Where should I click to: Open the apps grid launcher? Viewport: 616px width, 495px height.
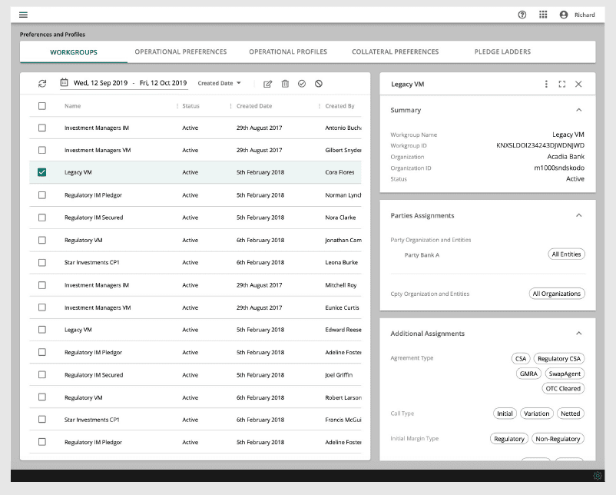coord(543,15)
